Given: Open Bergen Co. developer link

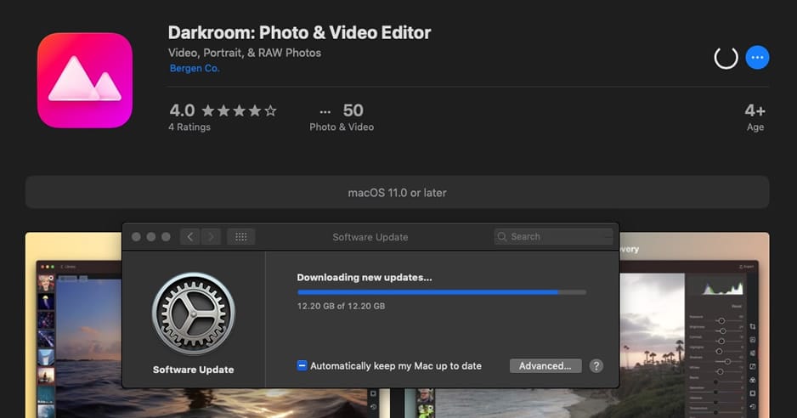Looking at the screenshot, I should click(195, 68).
